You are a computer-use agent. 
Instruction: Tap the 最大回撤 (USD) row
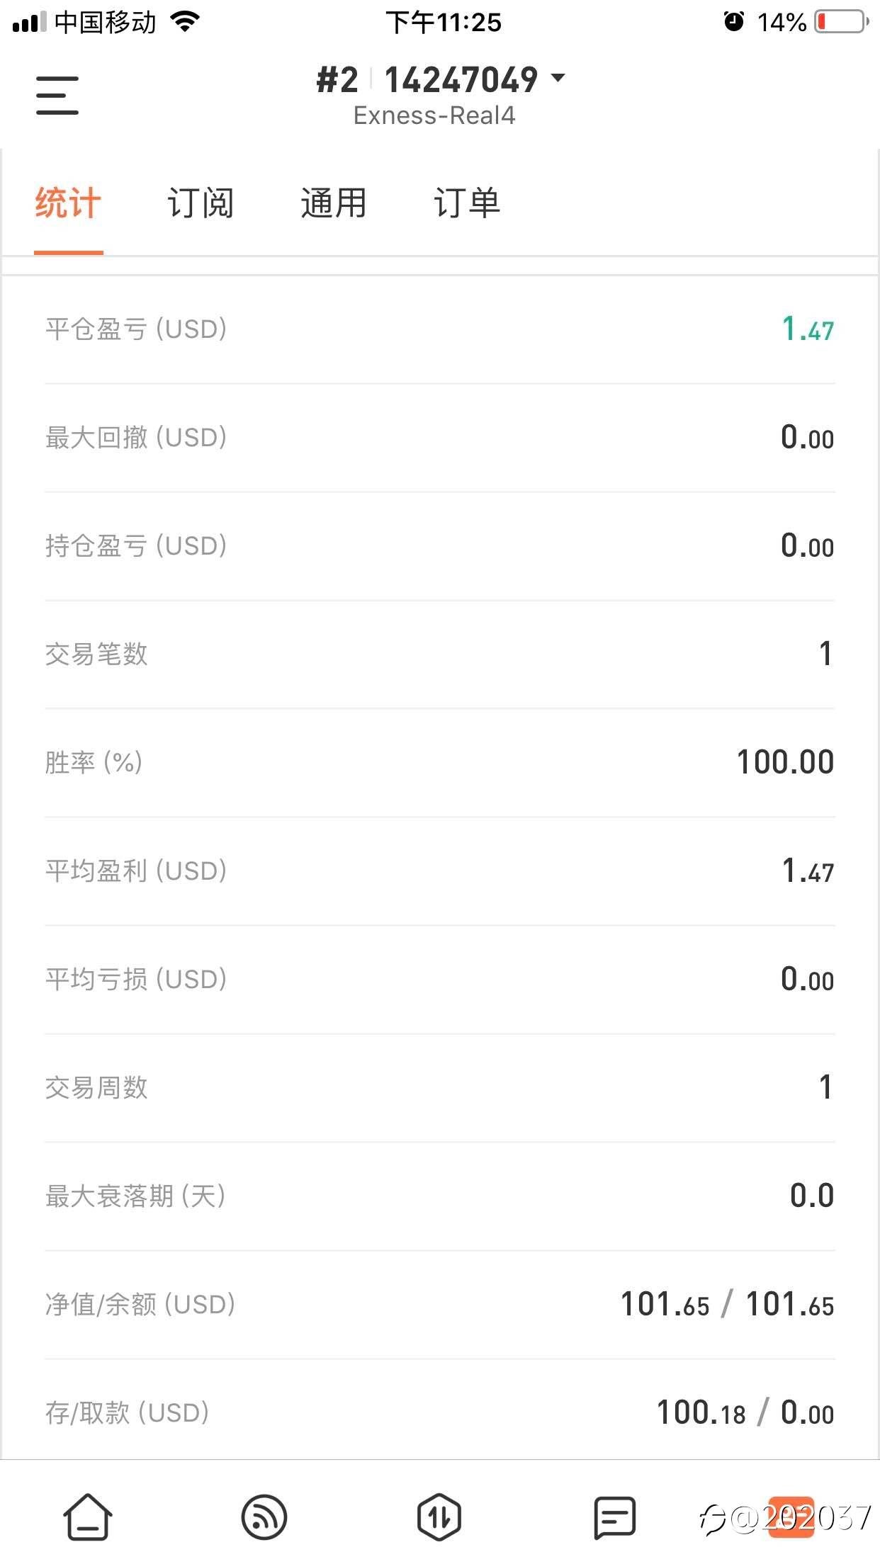(440, 438)
